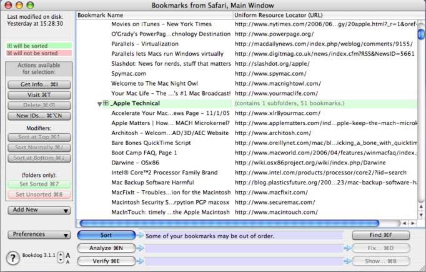Click the Bookmark Name column header

pyautogui.click(x=154, y=15)
